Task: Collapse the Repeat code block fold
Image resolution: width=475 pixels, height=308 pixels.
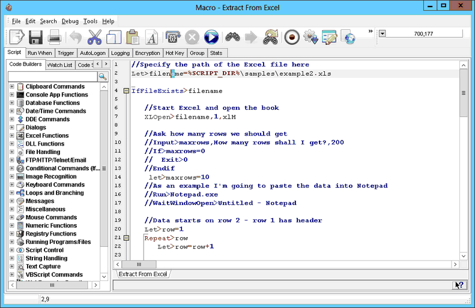Action: tap(126, 238)
